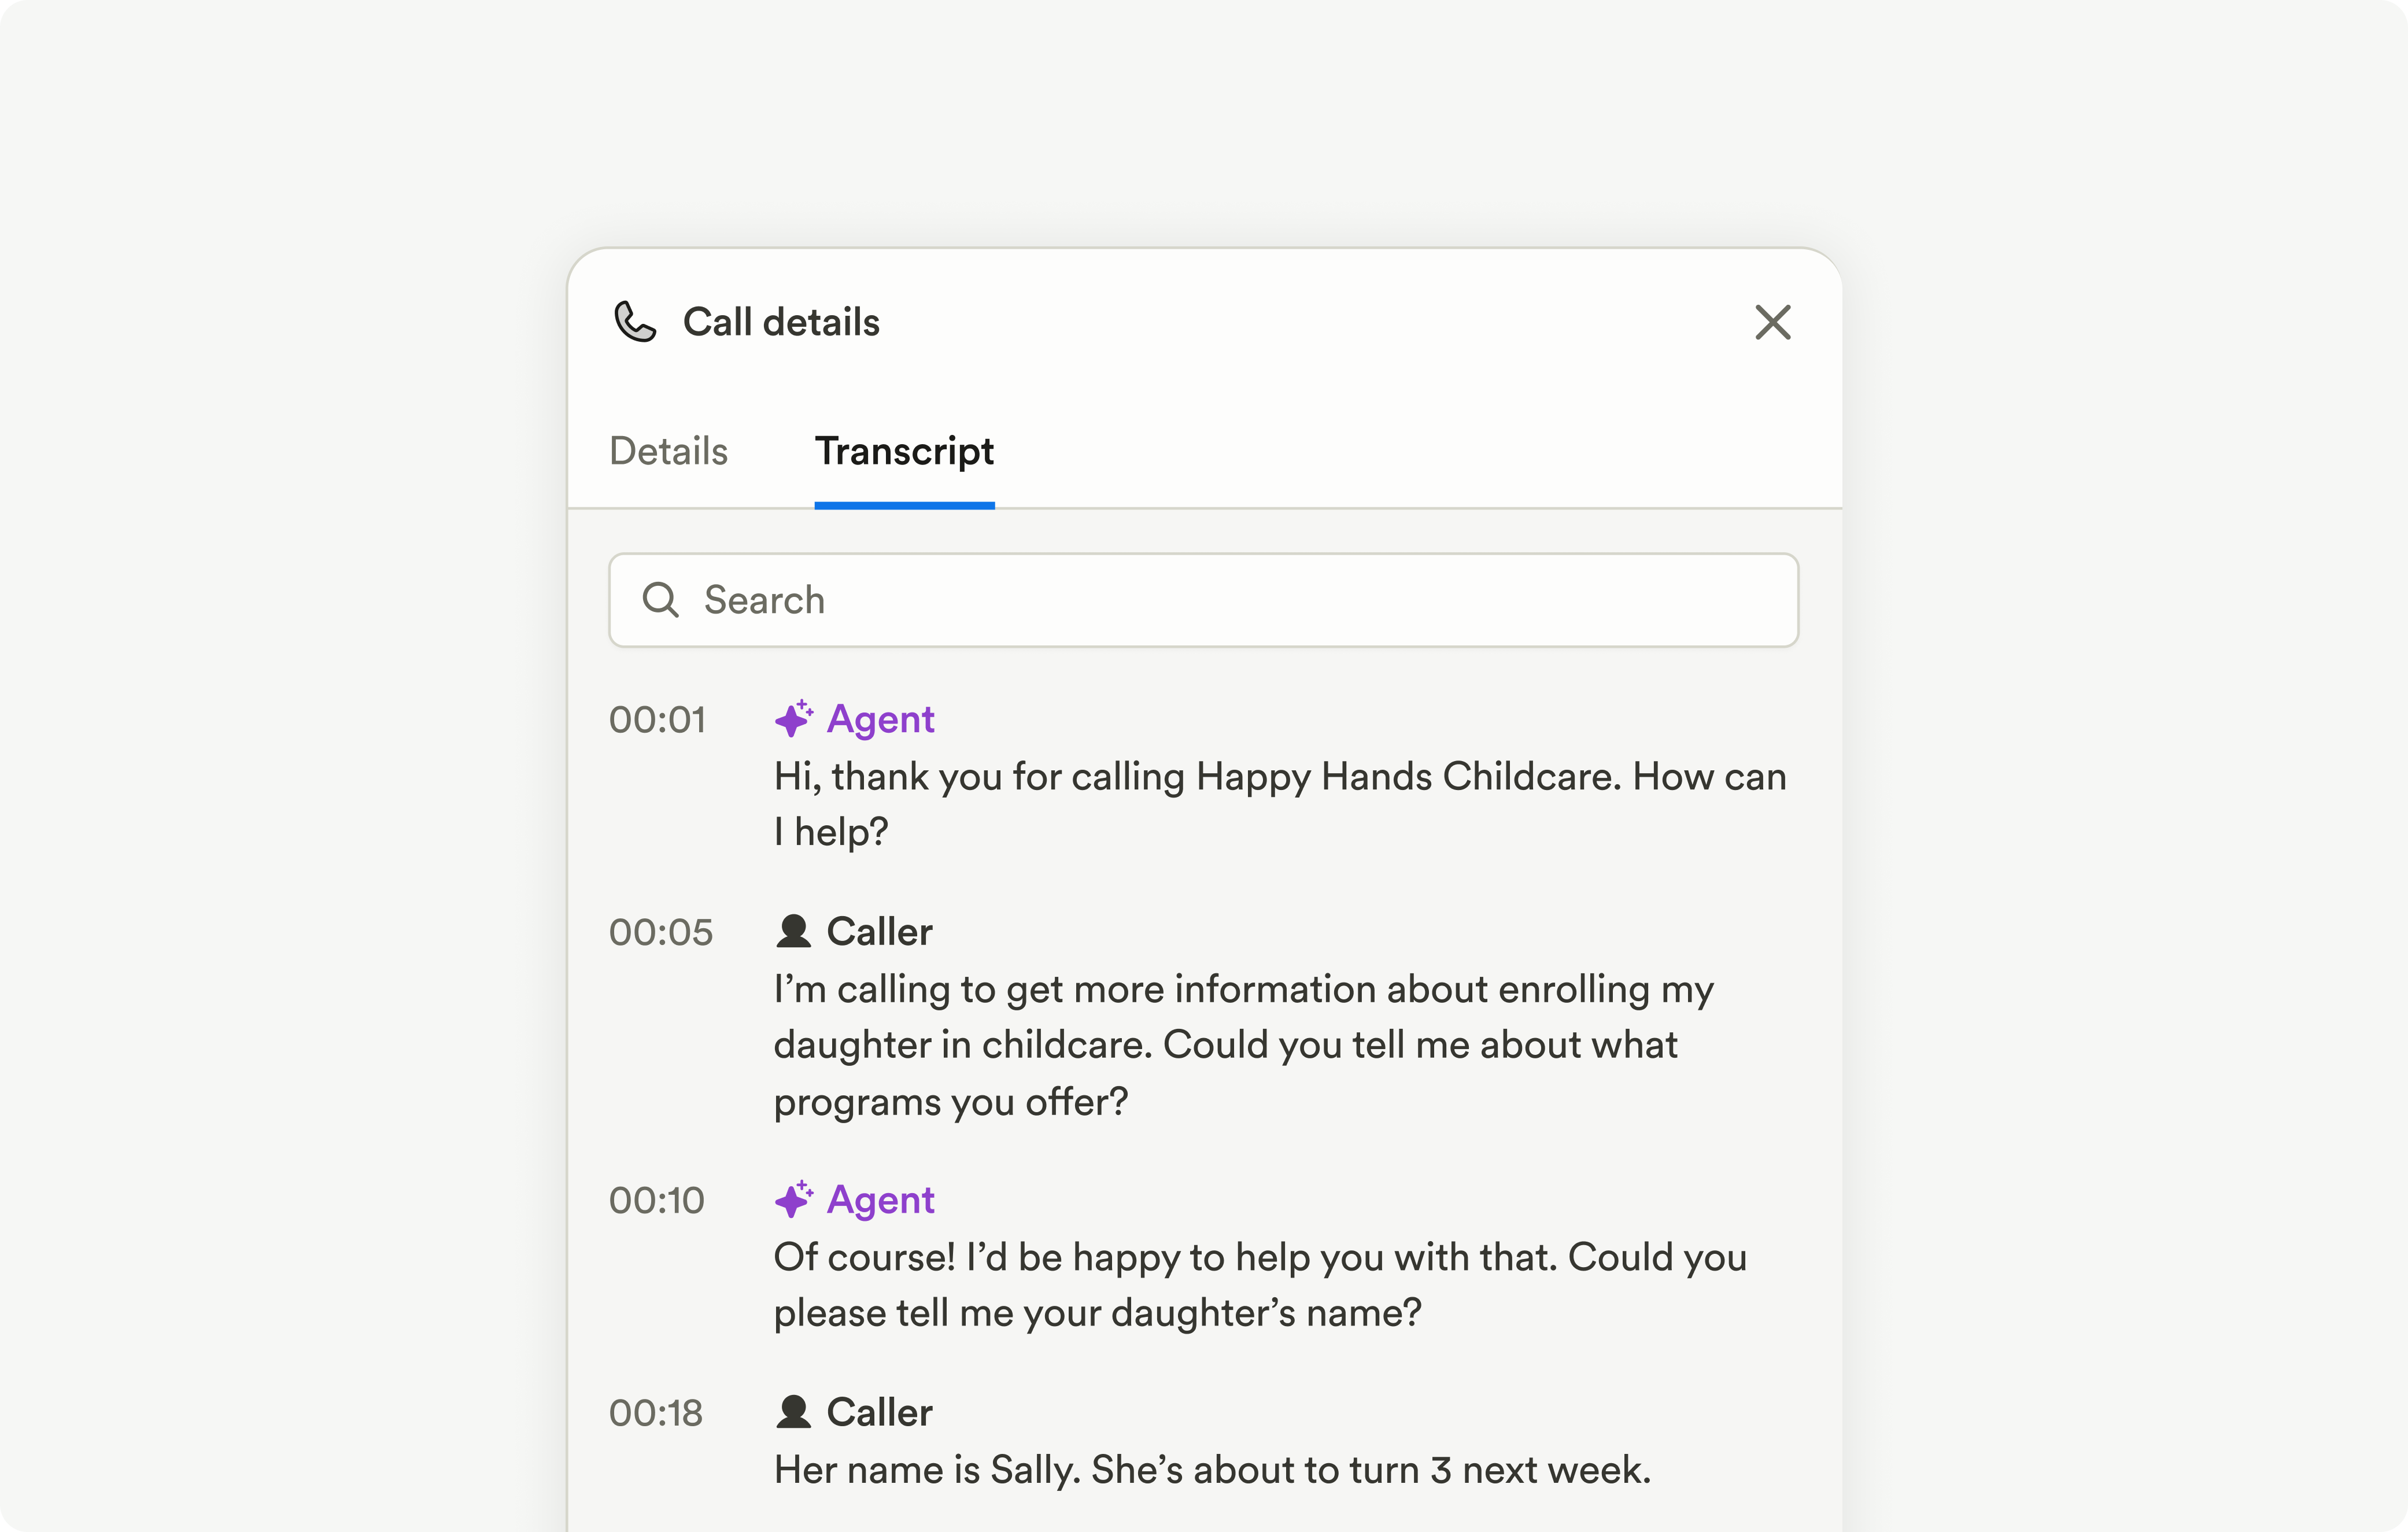Click the purple Agent label at 00:01
Screen dimensions: 2408x1532
880,718
